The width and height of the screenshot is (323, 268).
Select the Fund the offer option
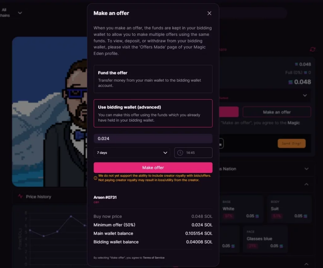(153, 79)
